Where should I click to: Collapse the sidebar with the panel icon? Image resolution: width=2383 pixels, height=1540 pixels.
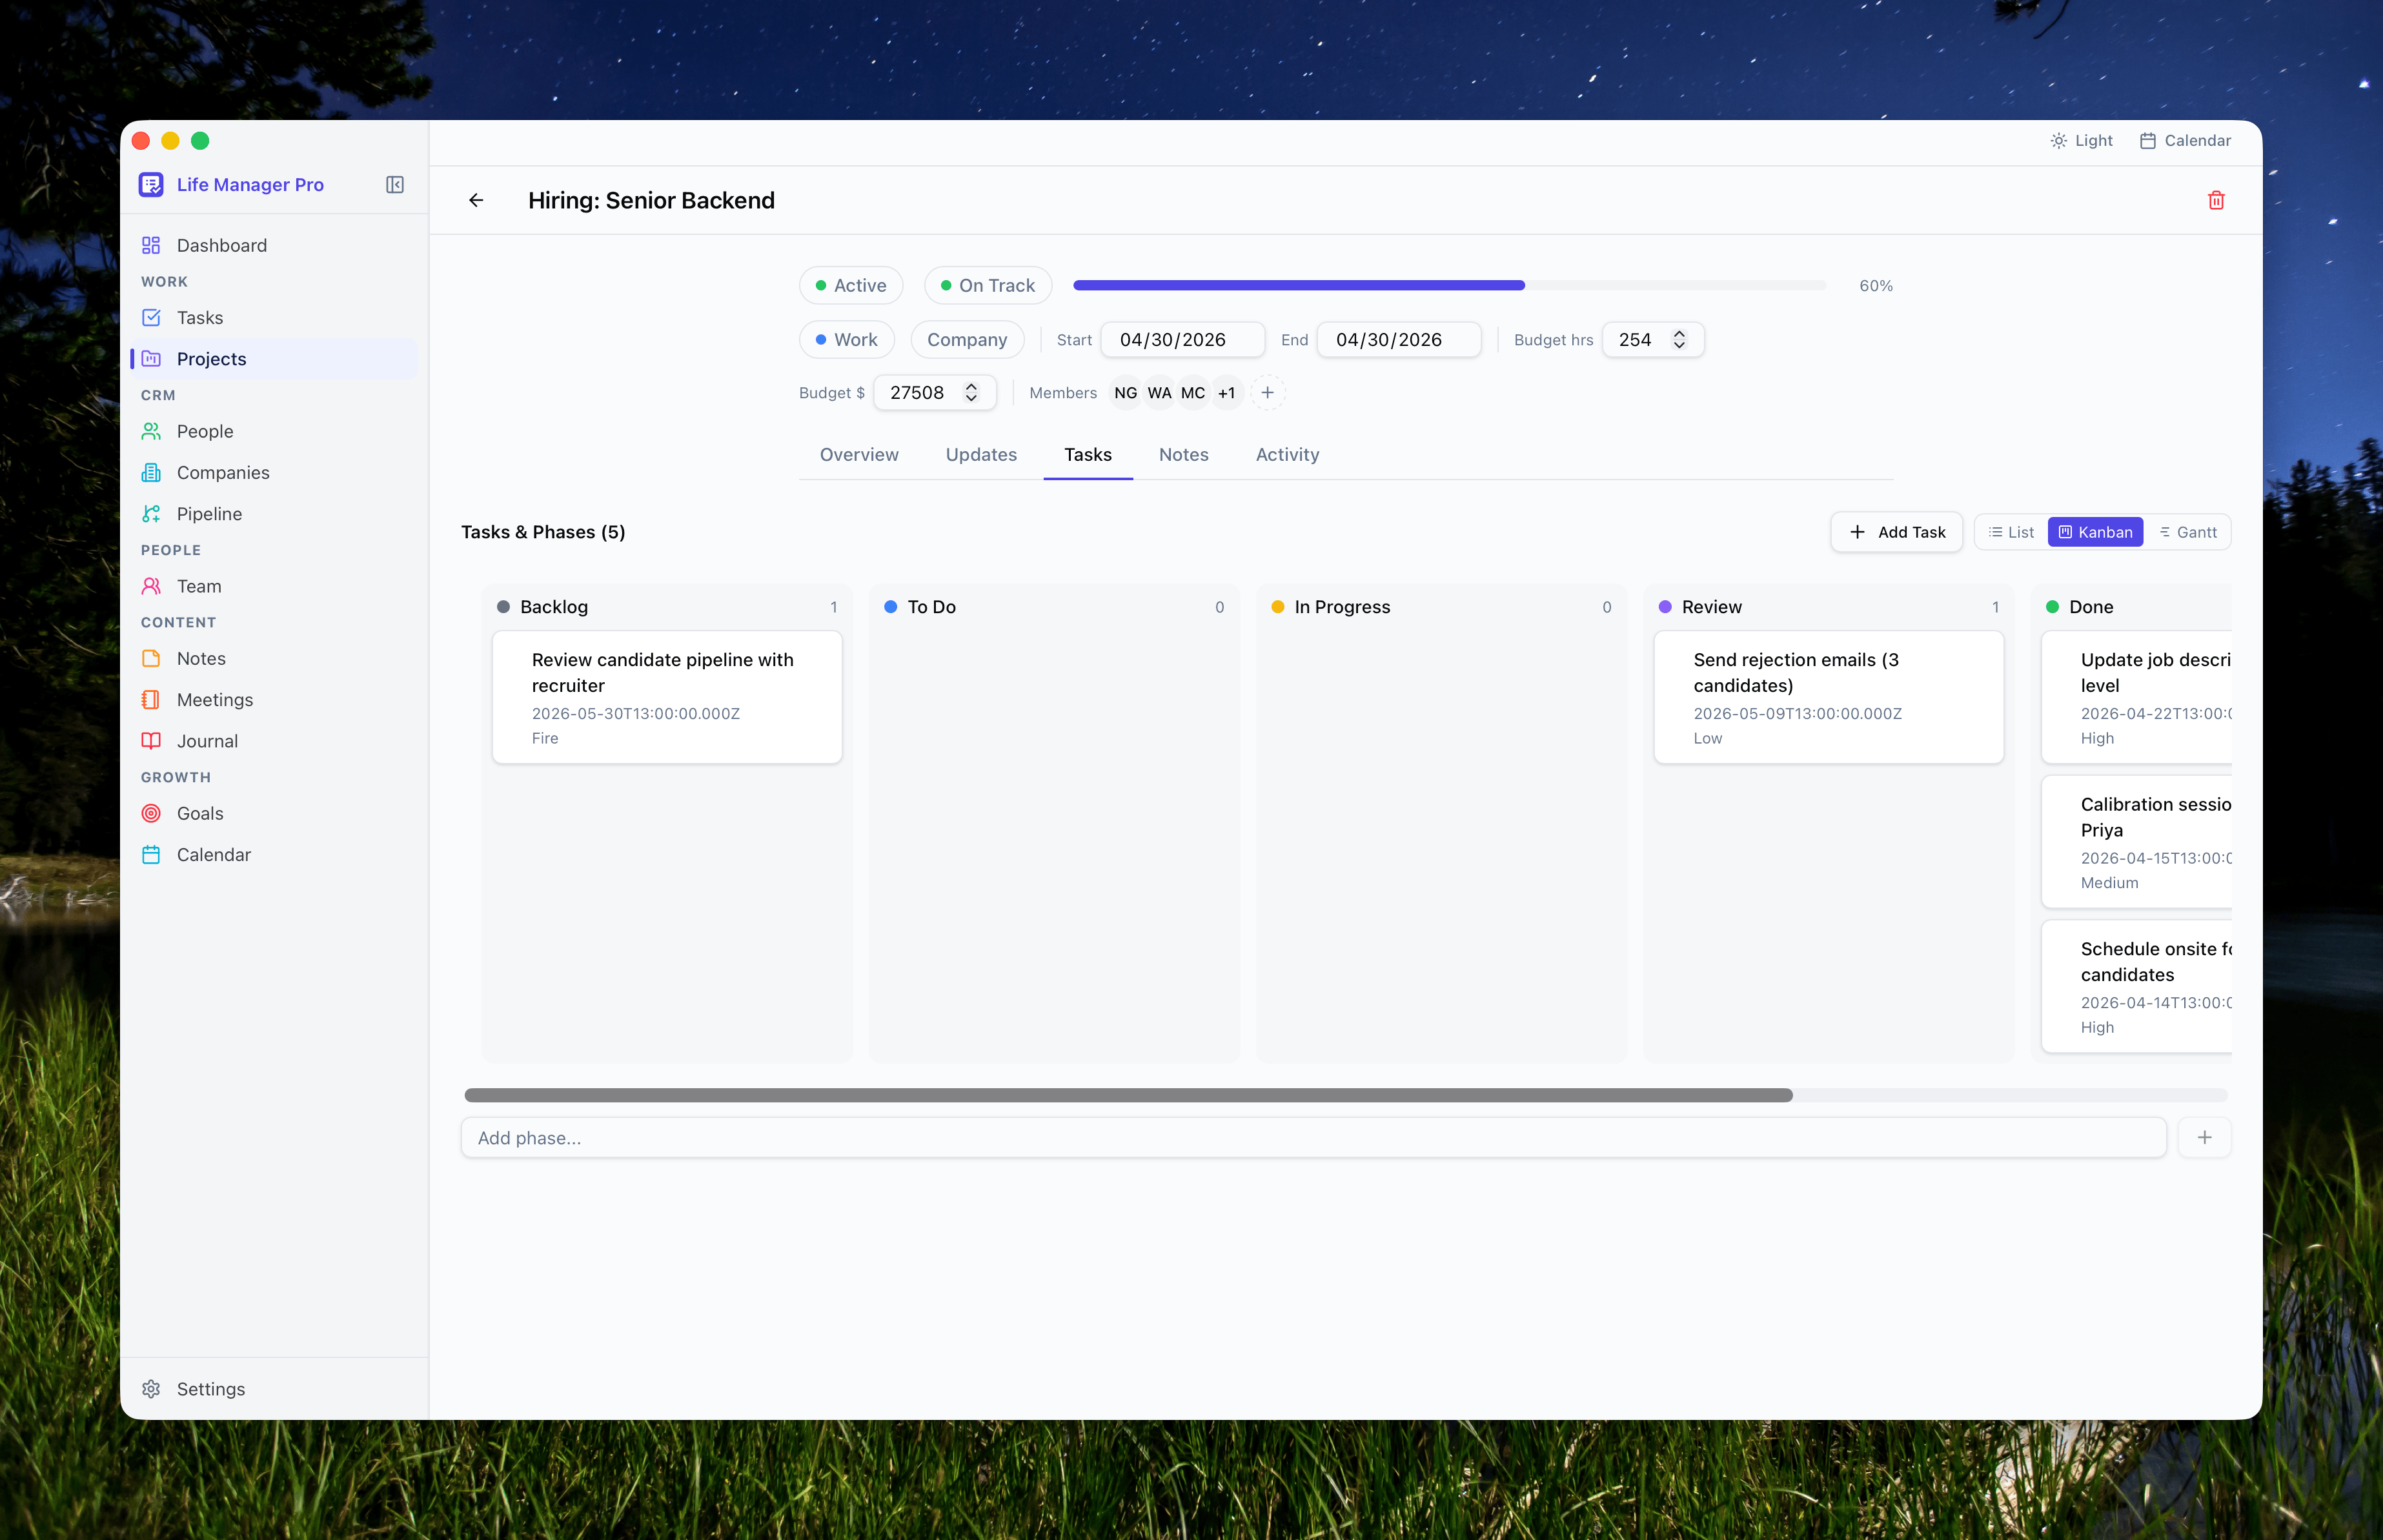pyautogui.click(x=395, y=185)
